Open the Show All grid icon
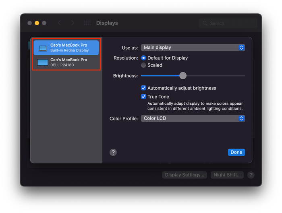Image resolution: width=282 pixels, height=213 pixels. (x=87, y=23)
